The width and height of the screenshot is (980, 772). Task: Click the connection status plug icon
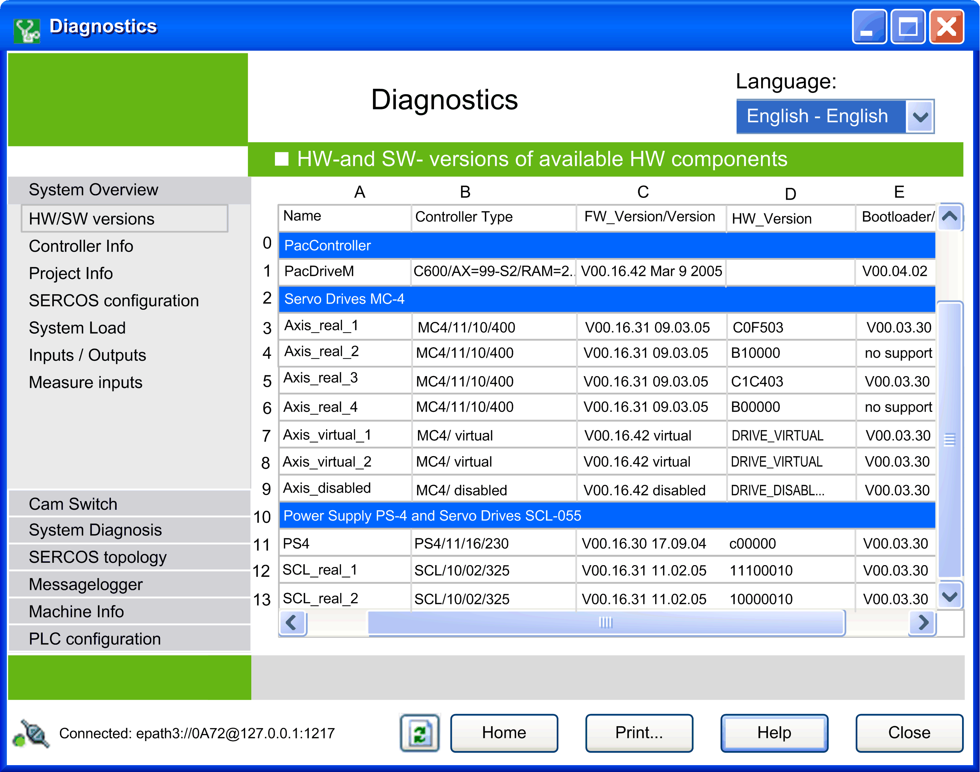pos(31,733)
